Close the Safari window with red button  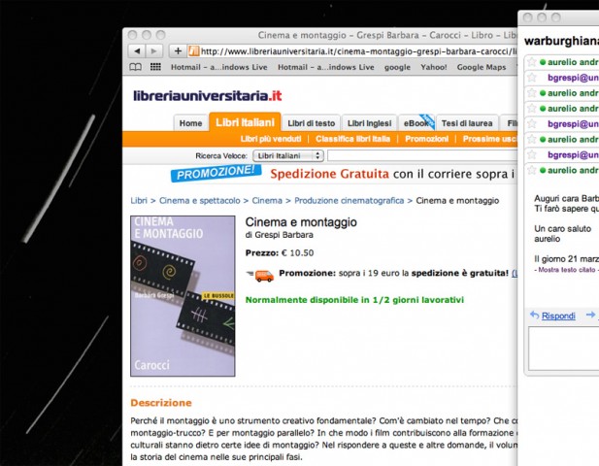tap(132, 35)
